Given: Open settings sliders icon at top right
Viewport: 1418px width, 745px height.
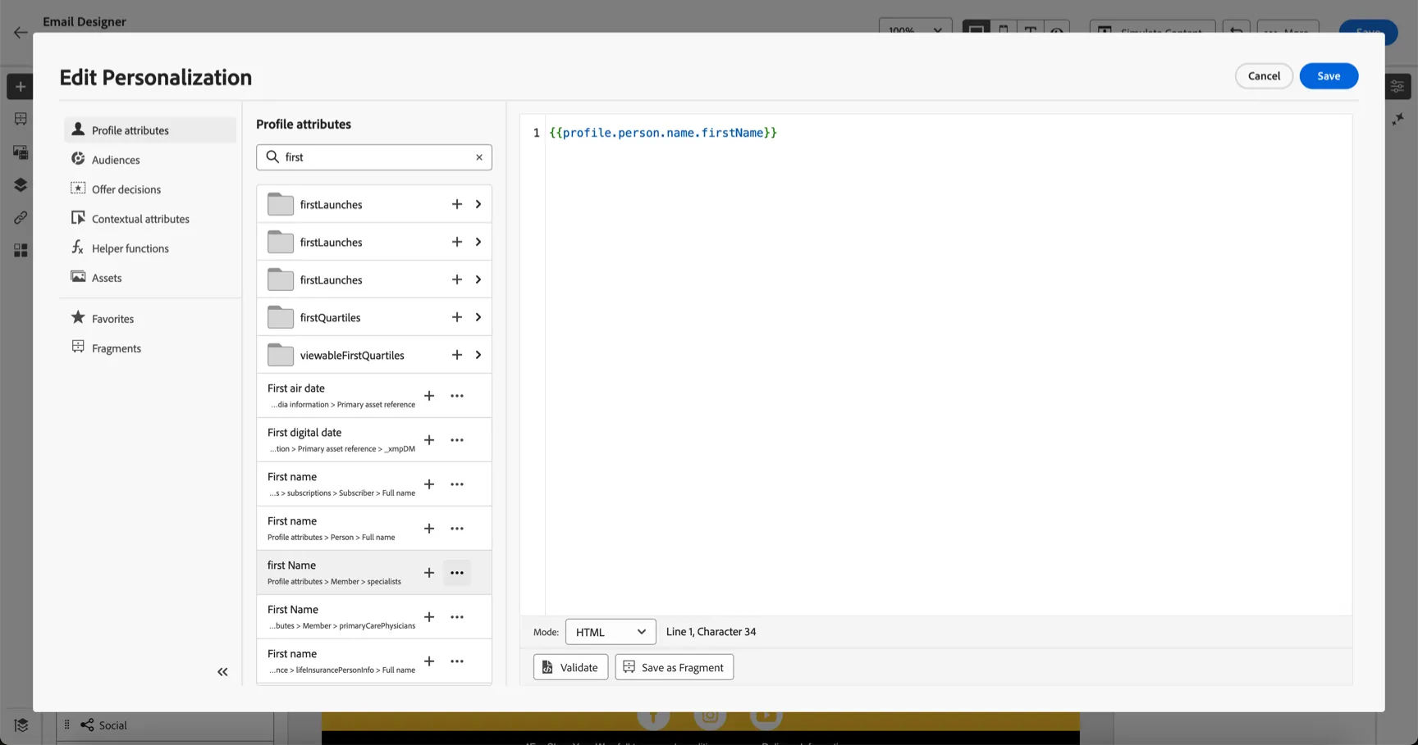Looking at the screenshot, I should (x=1397, y=87).
